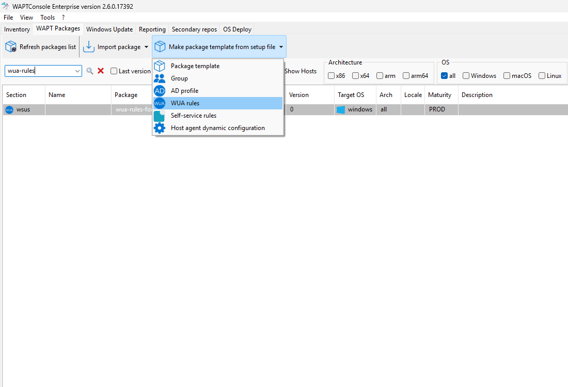
Task: Check the Windows OS filter
Action: point(466,76)
